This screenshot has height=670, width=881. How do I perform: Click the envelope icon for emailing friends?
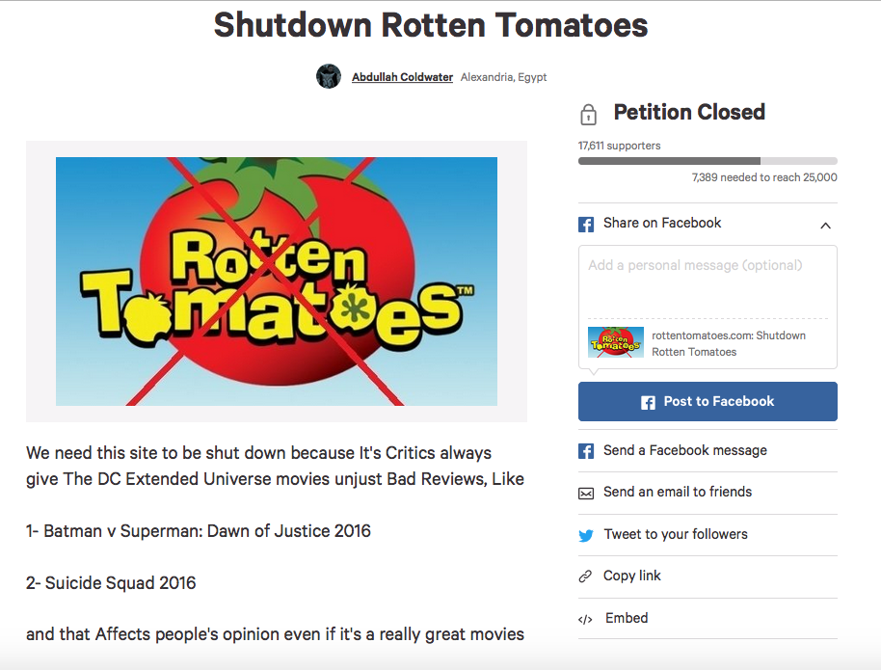pos(586,494)
